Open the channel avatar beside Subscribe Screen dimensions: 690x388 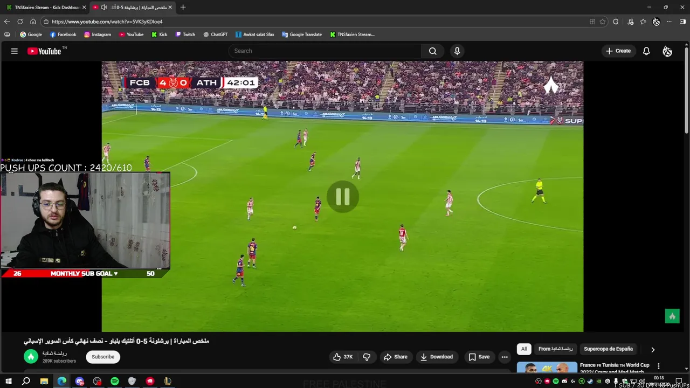pos(31,357)
